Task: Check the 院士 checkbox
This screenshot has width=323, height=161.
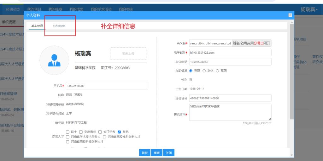Action: click(68, 132)
